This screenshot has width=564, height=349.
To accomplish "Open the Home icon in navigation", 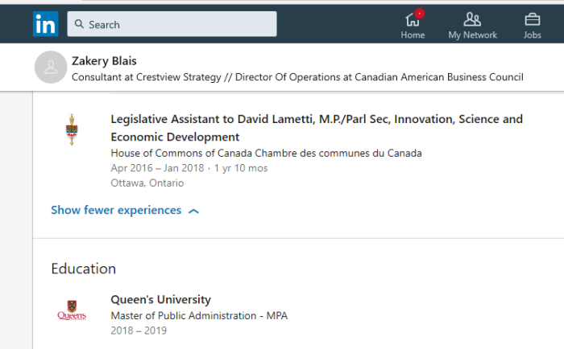I will click(x=413, y=20).
